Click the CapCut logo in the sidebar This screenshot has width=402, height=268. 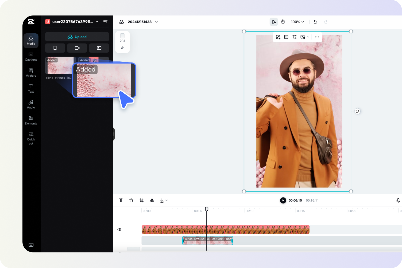coord(31,22)
